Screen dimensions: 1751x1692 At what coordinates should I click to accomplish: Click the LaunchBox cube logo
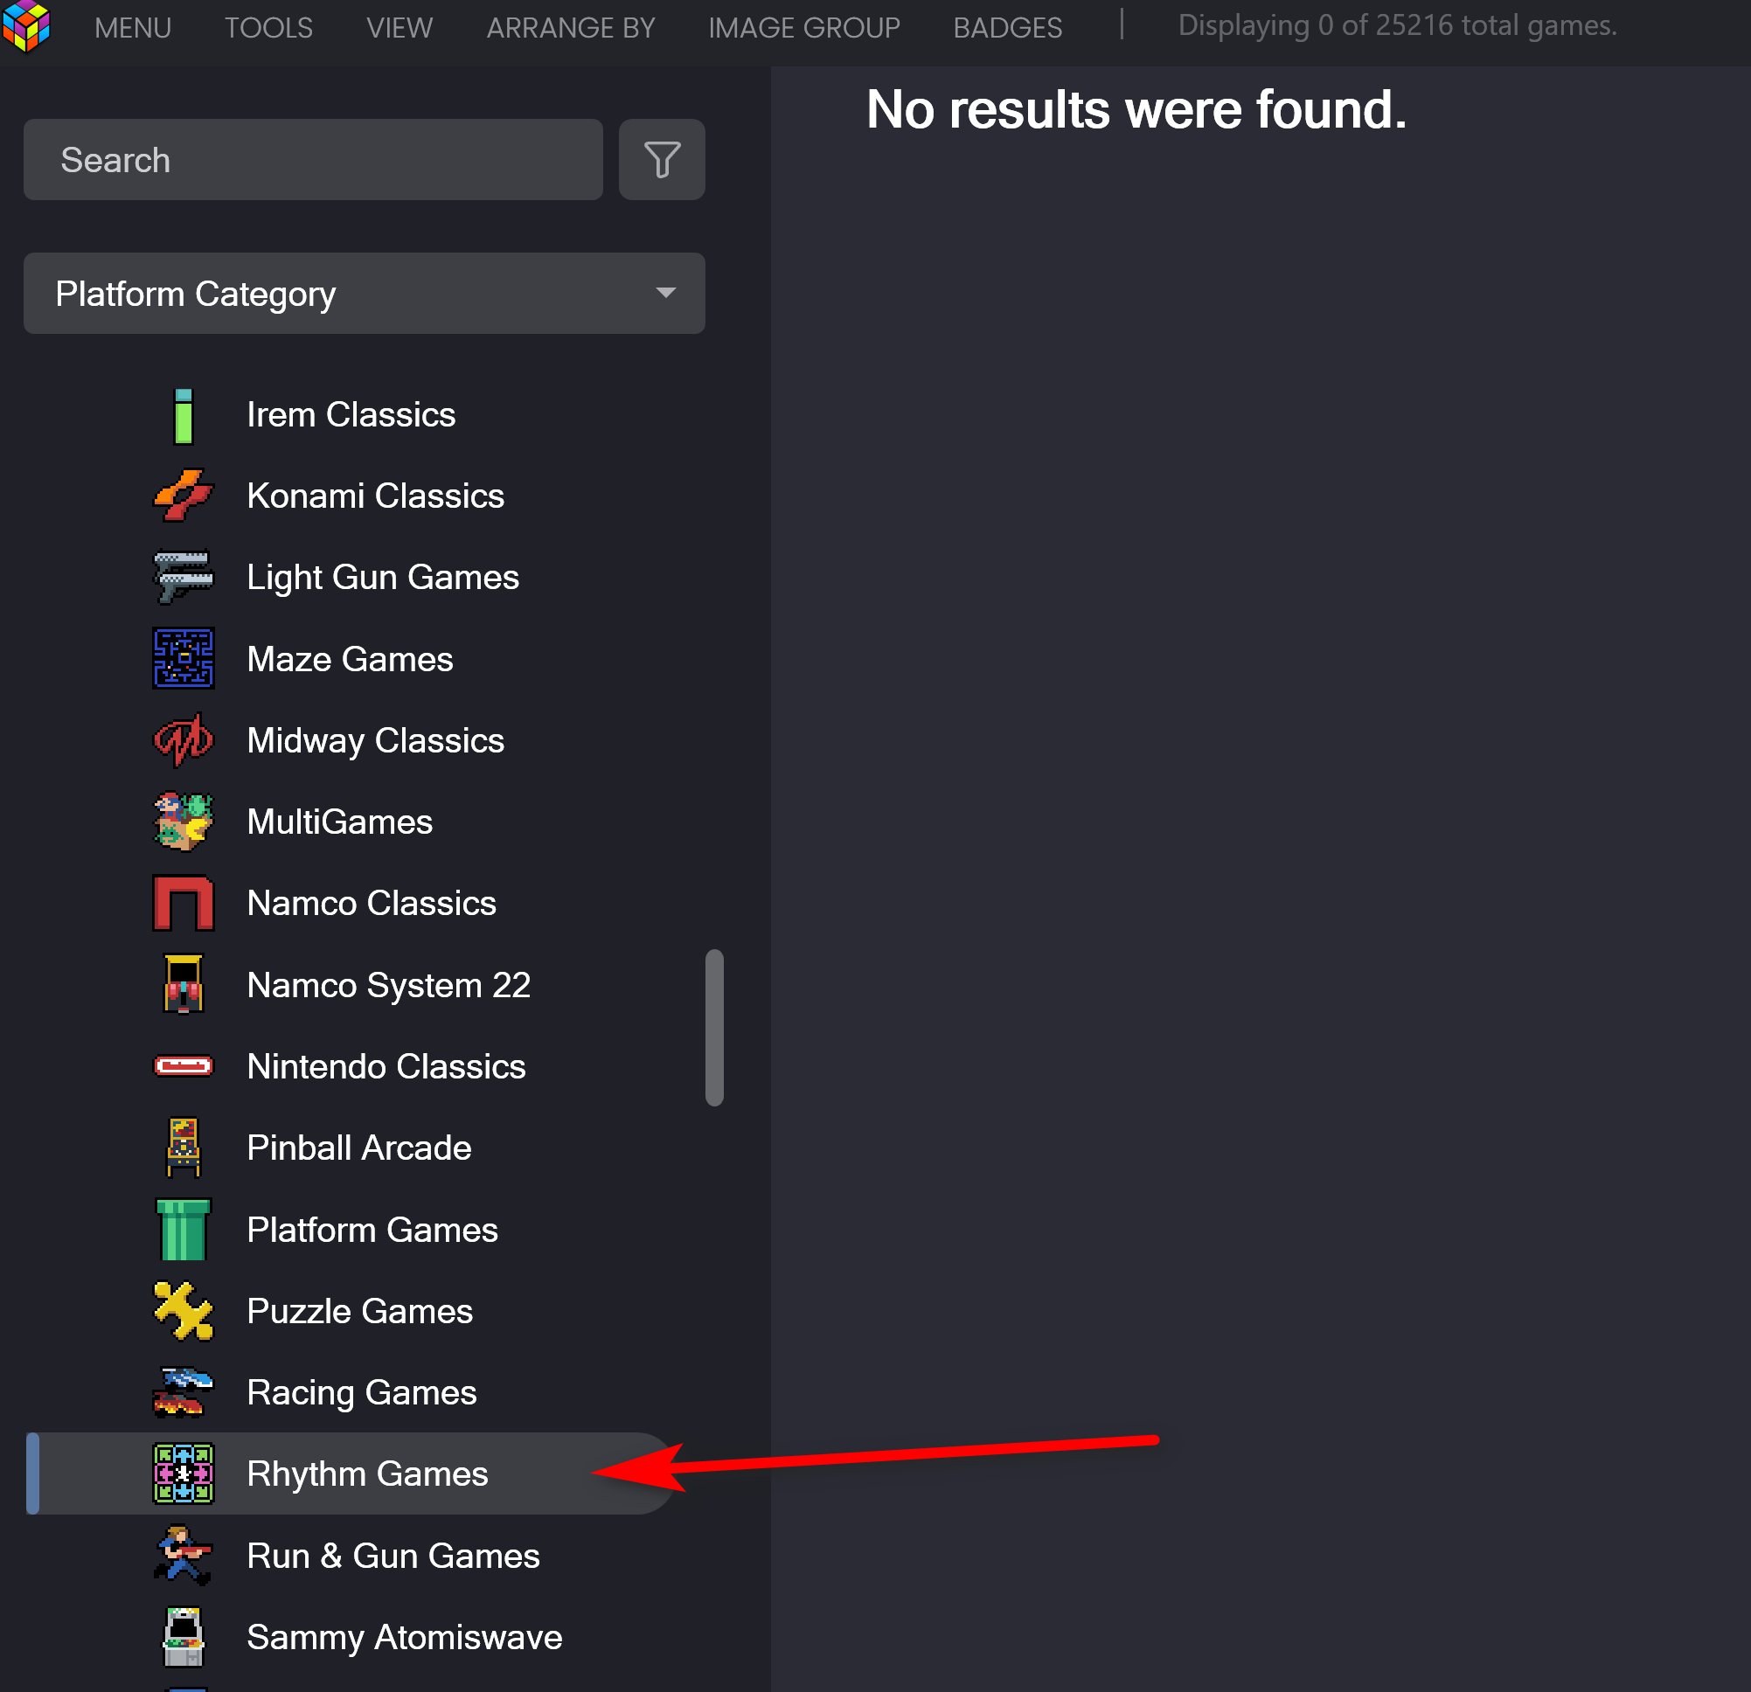pyautogui.click(x=26, y=26)
